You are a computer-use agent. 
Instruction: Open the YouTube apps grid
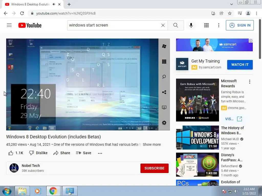point(206,25)
